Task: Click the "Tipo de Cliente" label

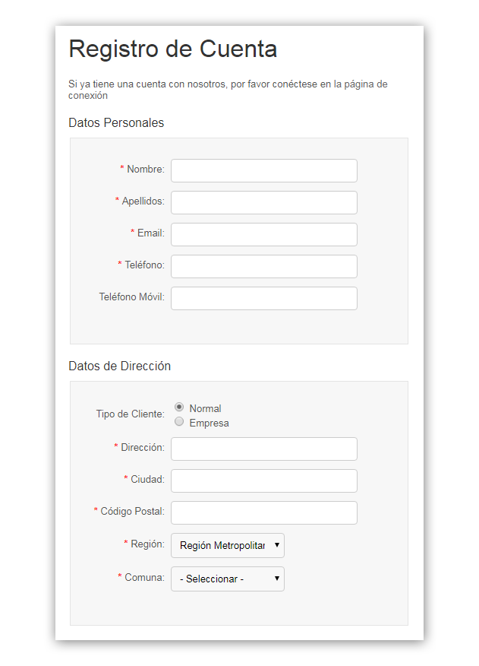Action: click(130, 414)
